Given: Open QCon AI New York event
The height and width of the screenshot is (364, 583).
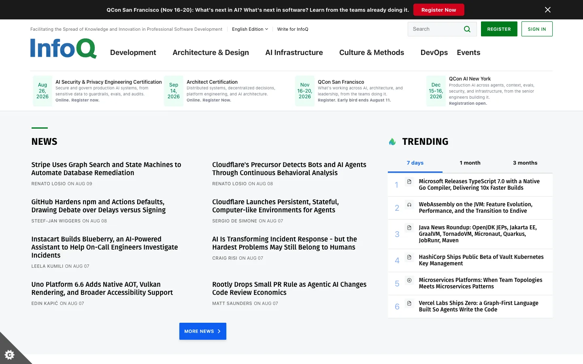Looking at the screenshot, I should click(470, 79).
